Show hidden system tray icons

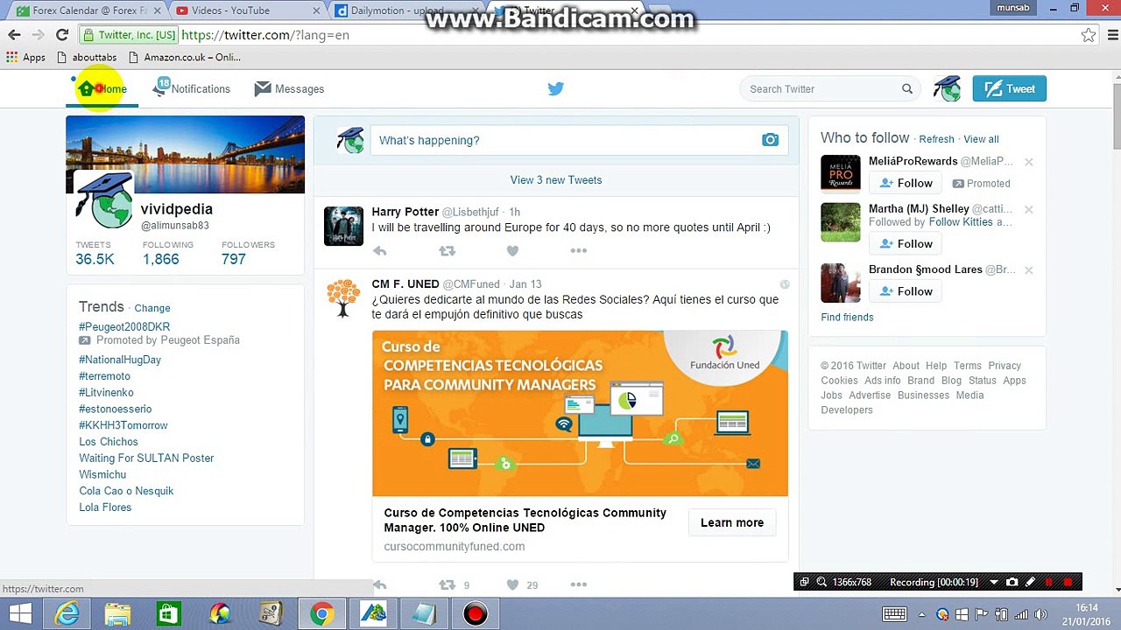pyautogui.click(x=921, y=614)
